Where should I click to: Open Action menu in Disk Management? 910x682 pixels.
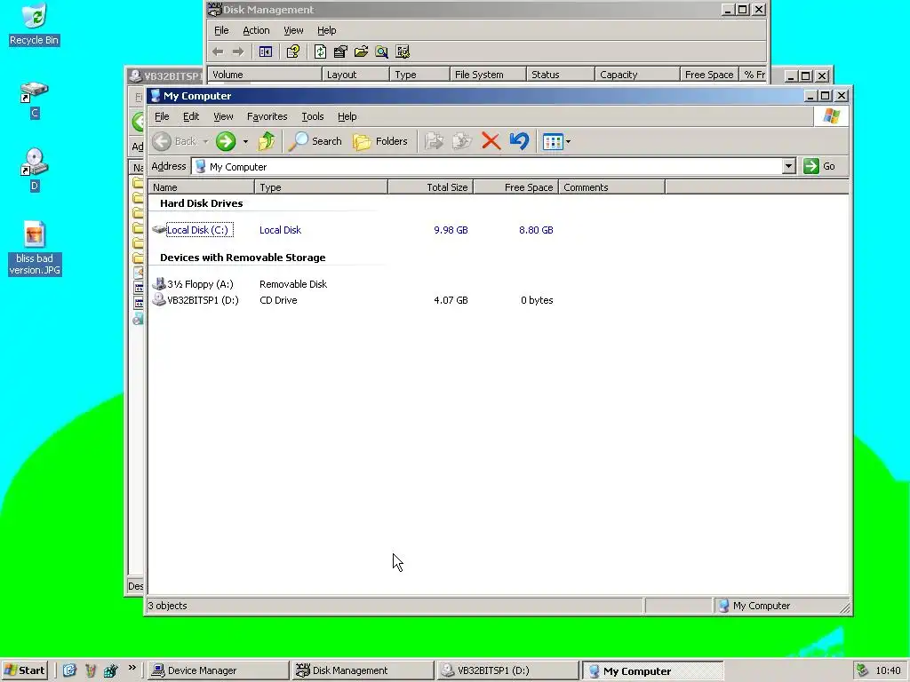[x=256, y=30]
